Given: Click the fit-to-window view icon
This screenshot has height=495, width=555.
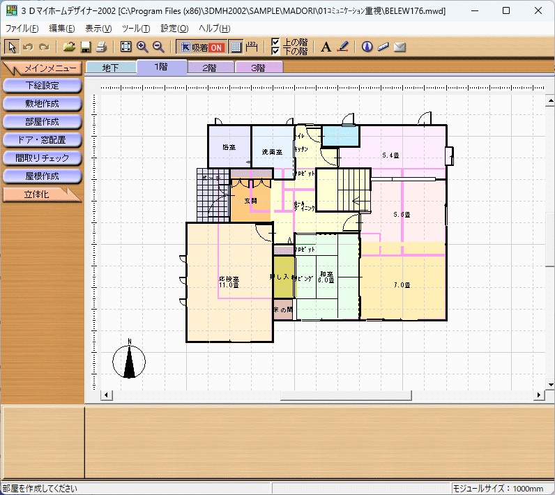Looking at the screenshot, I should pos(126,47).
